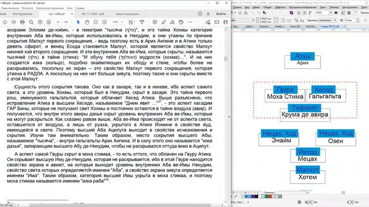Click the upload to cloud icon in Acrobat
This screenshot has width=369, height=207.
click(14, 22)
